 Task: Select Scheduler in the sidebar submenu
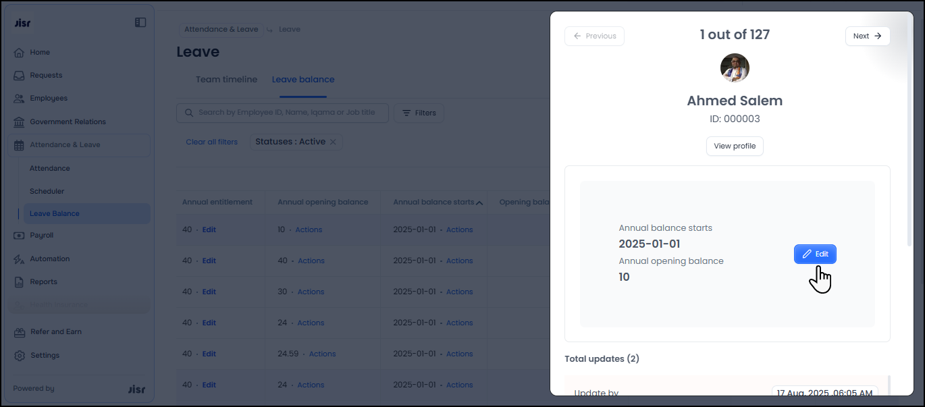[x=47, y=192]
